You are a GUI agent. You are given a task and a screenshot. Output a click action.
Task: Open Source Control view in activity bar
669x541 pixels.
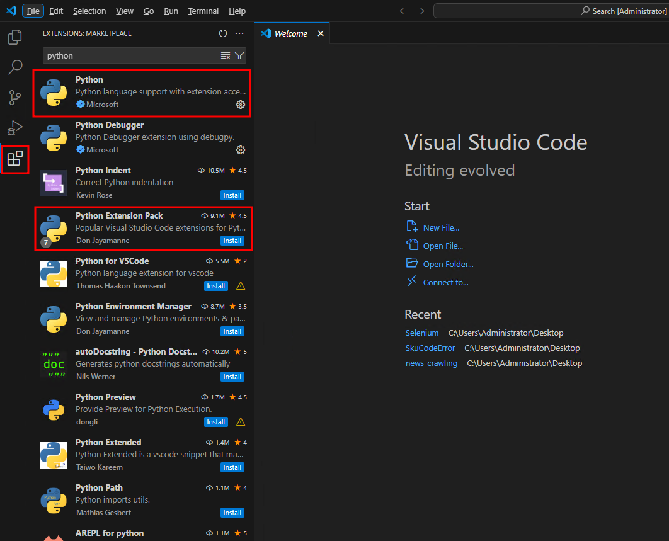click(15, 98)
